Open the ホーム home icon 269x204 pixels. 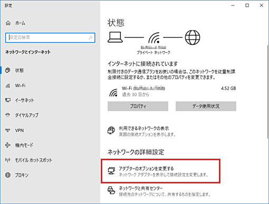[8, 23]
